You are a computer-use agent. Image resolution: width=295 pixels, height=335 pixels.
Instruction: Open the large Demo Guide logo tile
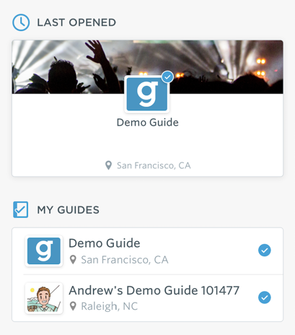(x=147, y=94)
